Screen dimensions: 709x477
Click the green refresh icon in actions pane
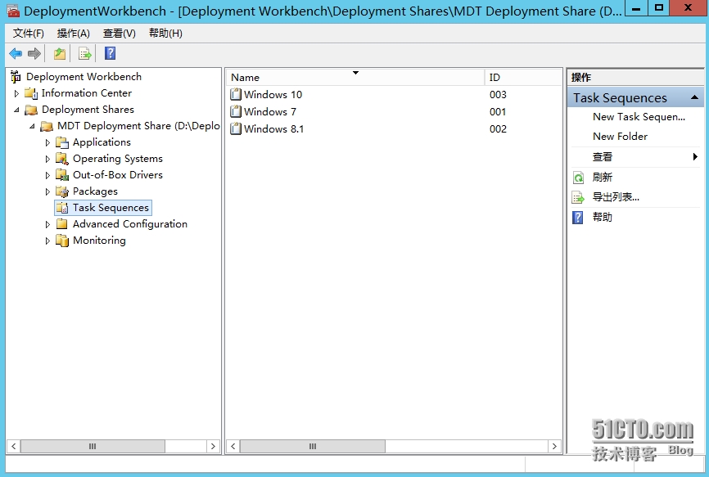pos(578,178)
